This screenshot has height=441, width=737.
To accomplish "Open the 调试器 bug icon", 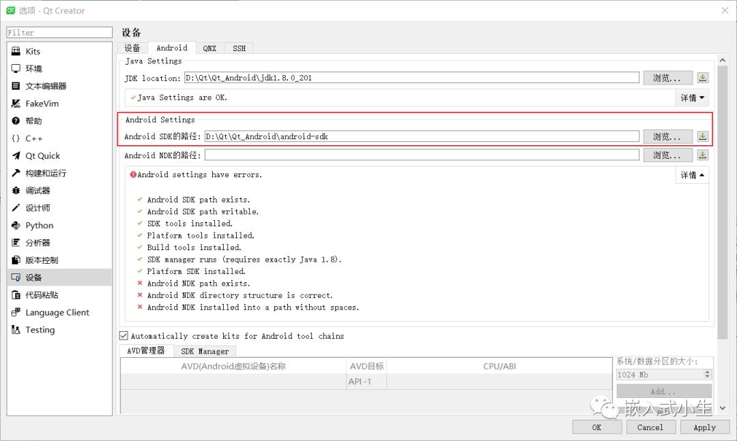I will 16,190.
